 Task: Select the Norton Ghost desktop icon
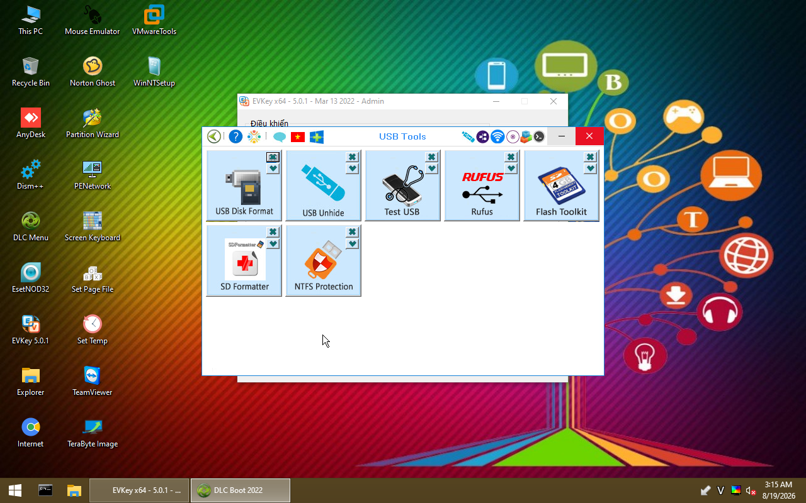click(x=93, y=72)
